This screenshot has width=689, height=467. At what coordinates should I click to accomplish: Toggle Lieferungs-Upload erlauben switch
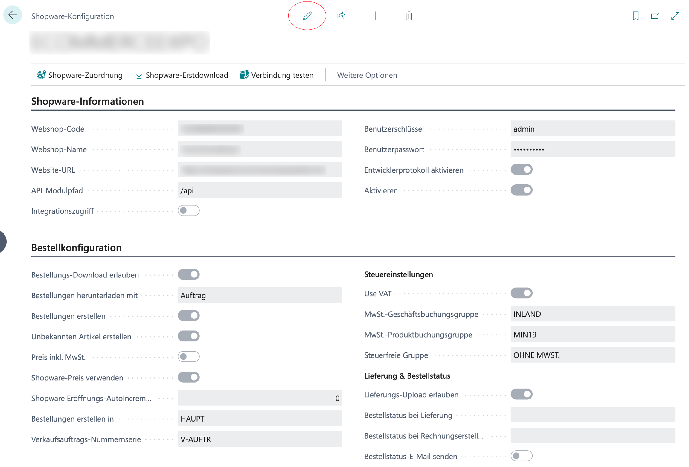coord(521,394)
